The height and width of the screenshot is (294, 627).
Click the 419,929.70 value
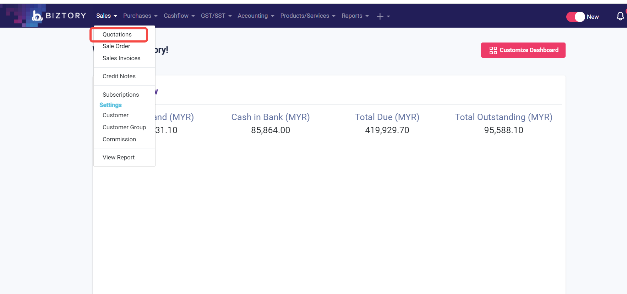[x=387, y=130]
